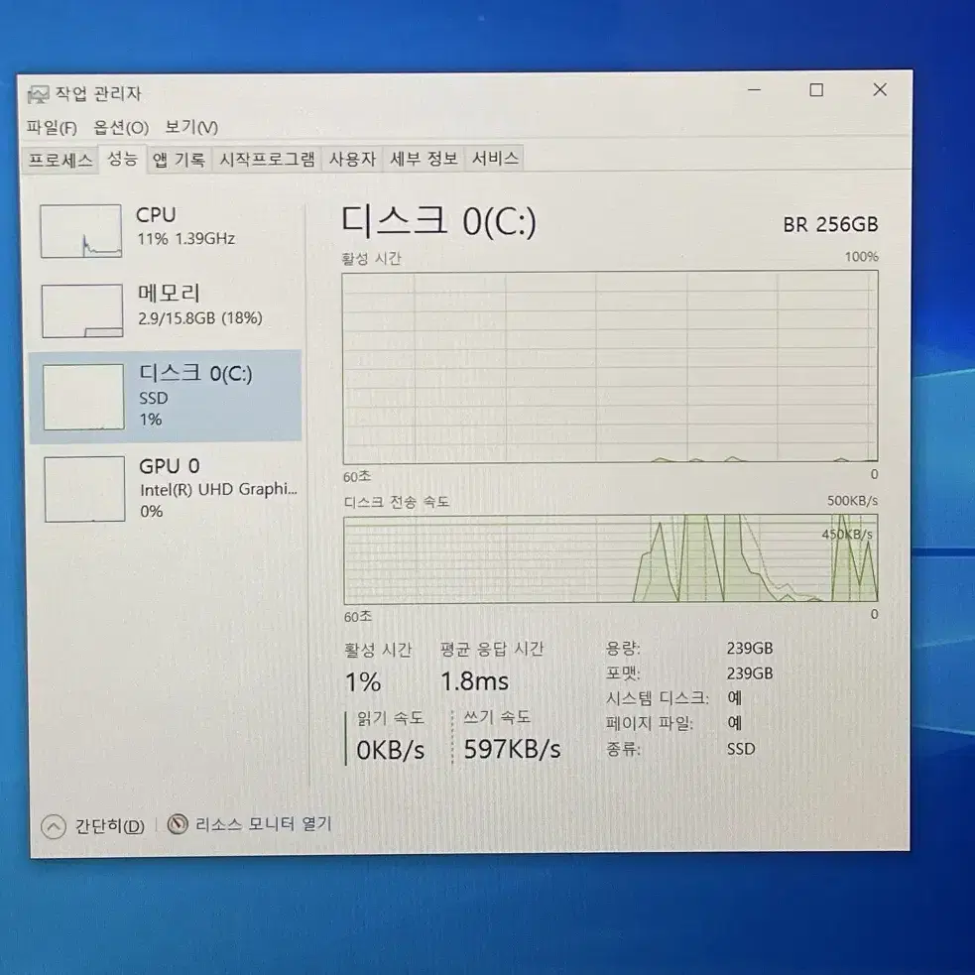Select the GPU 0 mini graph
Screen dimensions: 975x975
coord(84,489)
